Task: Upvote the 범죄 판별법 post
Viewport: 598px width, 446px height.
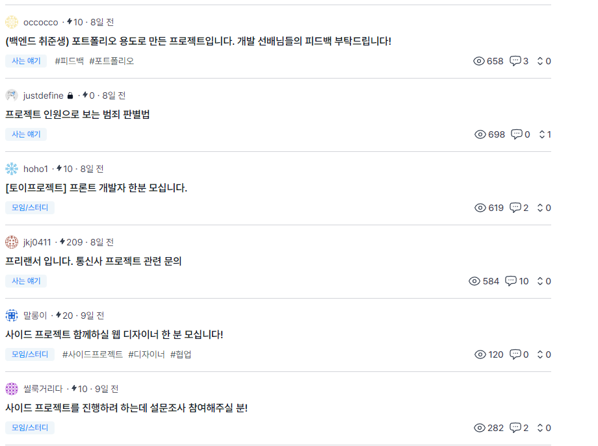Action: [x=541, y=132]
